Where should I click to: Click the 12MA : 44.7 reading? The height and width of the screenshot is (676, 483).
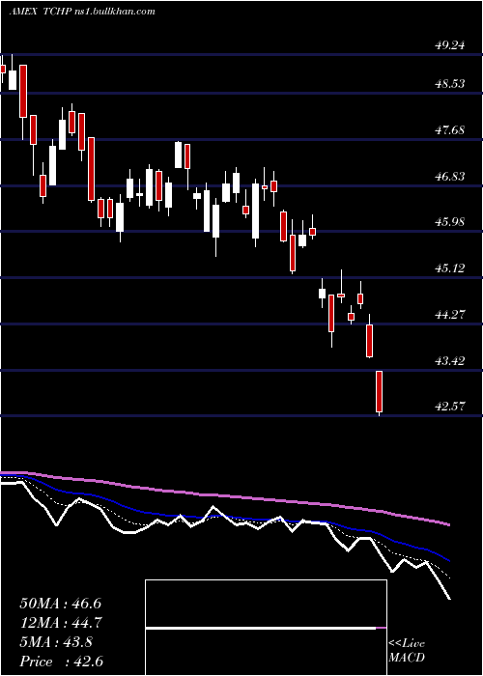[x=60, y=623]
